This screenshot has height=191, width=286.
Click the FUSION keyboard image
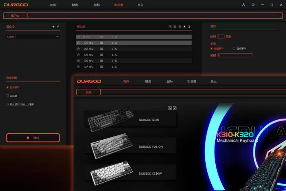pos(112,146)
